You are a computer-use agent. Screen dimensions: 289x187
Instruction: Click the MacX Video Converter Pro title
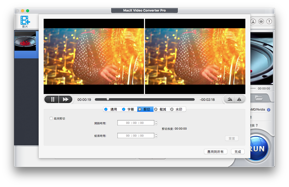tap(144, 11)
